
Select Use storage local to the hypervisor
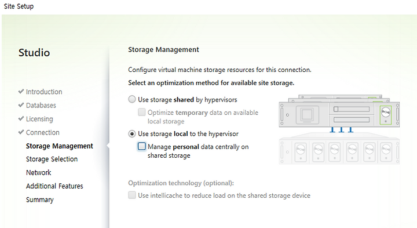point(132,133)
